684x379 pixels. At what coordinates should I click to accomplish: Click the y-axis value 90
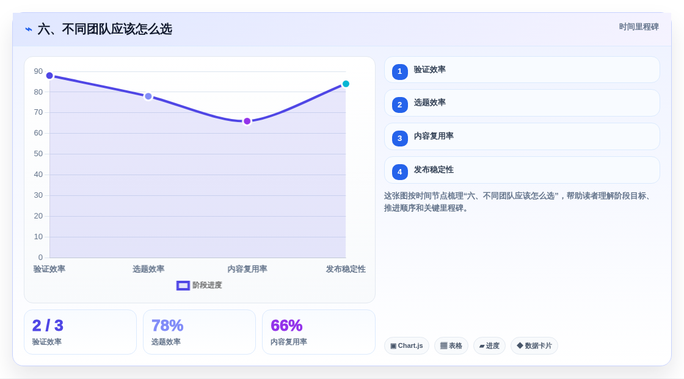coord(38,71)
